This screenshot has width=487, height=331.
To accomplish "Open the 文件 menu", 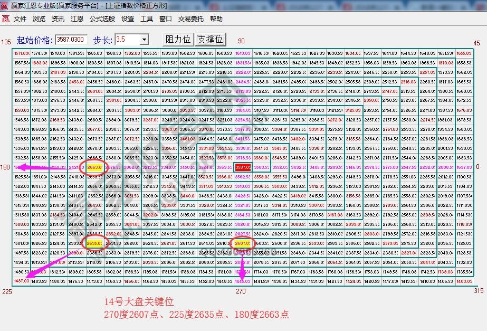I will [x=20, y=18].
